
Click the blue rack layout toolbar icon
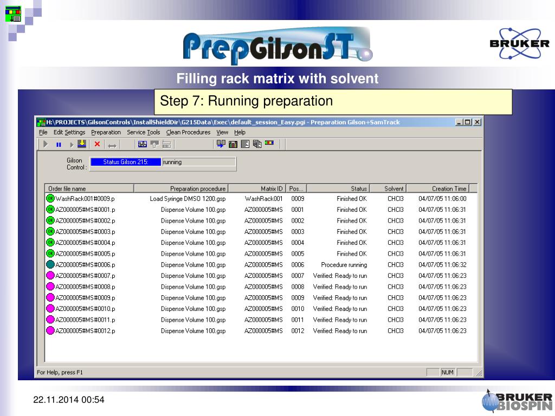pos(143,144)
